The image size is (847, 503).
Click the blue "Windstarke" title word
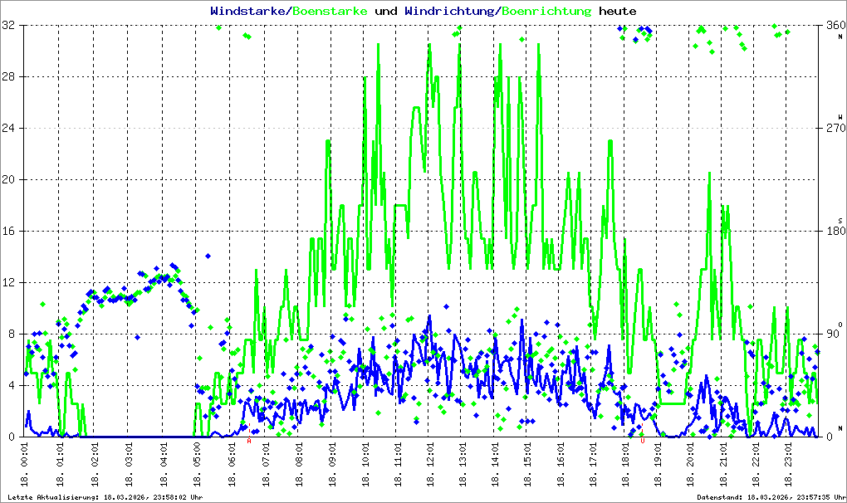click(x=248, y=11)
